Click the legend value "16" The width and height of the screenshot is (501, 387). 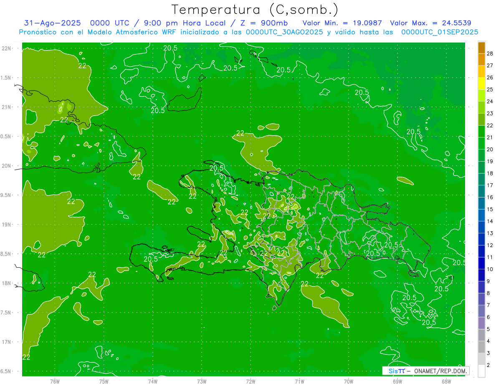pos(490,197)
